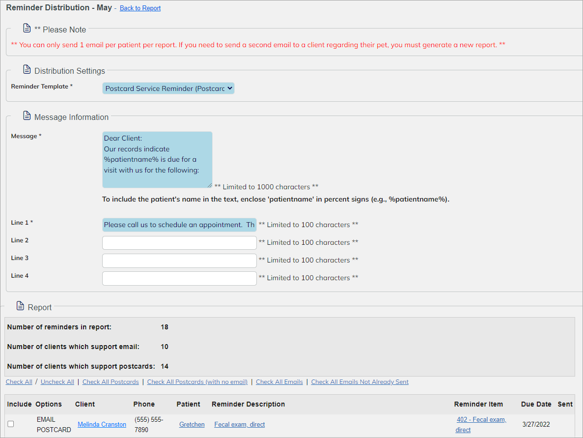Click inside the Message text area
The height and width of the screenshot is (438, 583).
tap(157, 160)
